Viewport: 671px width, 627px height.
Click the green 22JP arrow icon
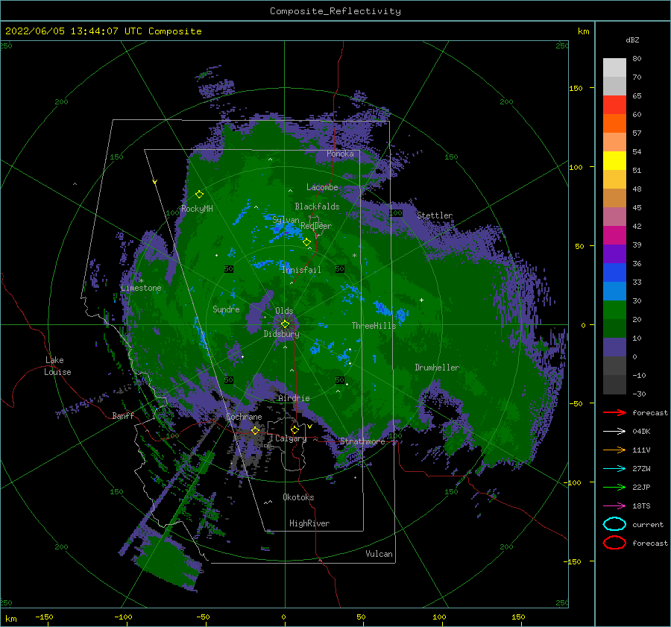coord(614,487)
